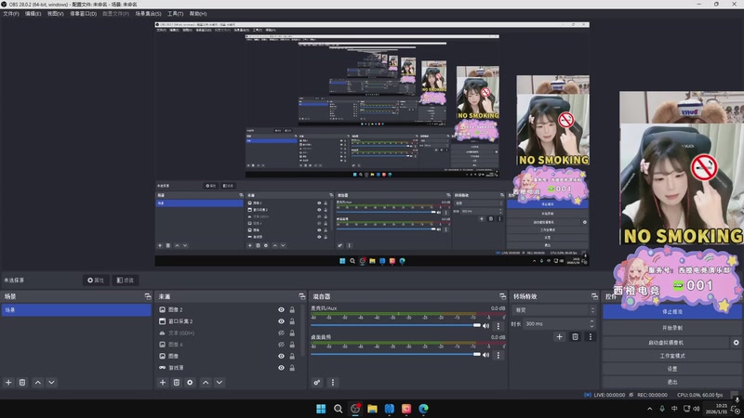The image size is (744, 418).
Task: Move the selected source up
Action: 206,383
